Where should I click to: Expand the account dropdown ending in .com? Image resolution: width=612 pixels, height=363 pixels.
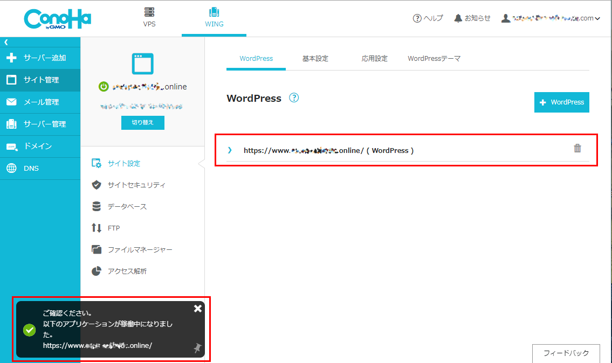[551, 18]
